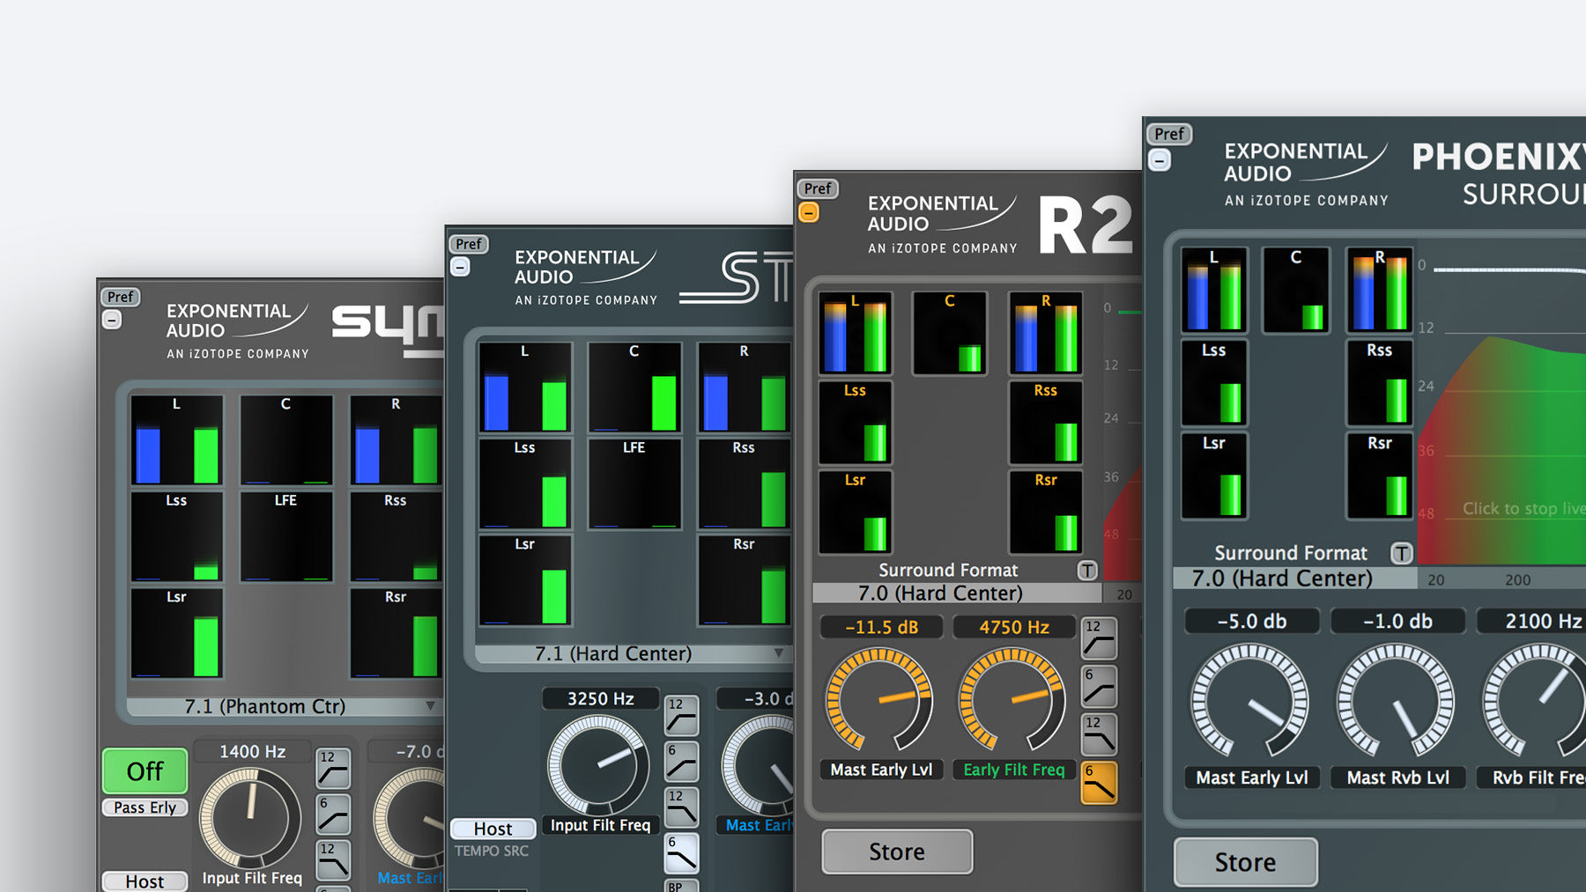Viewport: 1586px width, 892px height.
Task: Select orange 6 dB low-pass icon in R2
Action: click(x=1099, y=783)
